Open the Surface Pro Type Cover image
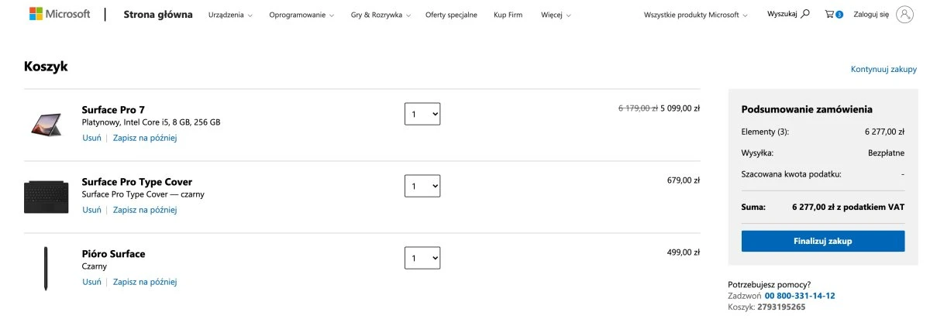Viewport: 930px width, 326px height. click(x=46, y=197)
